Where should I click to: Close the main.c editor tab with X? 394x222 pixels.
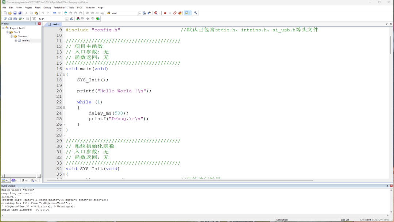click(391, 24)
